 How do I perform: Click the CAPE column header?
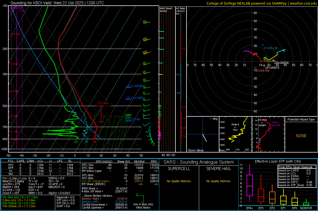[x=20, y=161]
